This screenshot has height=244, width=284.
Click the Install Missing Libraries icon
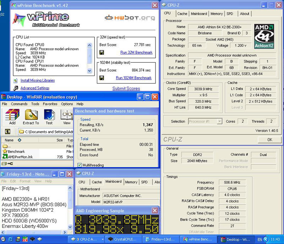click(16, 80)
